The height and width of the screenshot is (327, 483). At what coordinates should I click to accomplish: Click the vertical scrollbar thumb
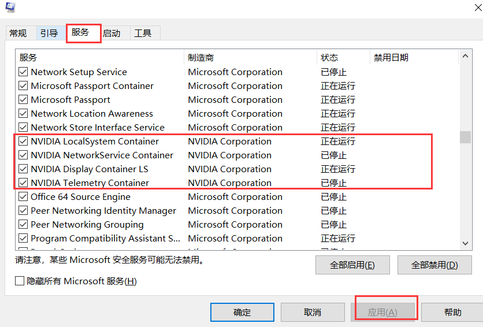coord(466,137)
